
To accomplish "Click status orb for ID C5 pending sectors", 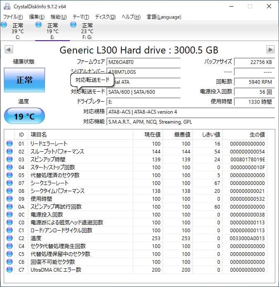I will tap(10, 254).
